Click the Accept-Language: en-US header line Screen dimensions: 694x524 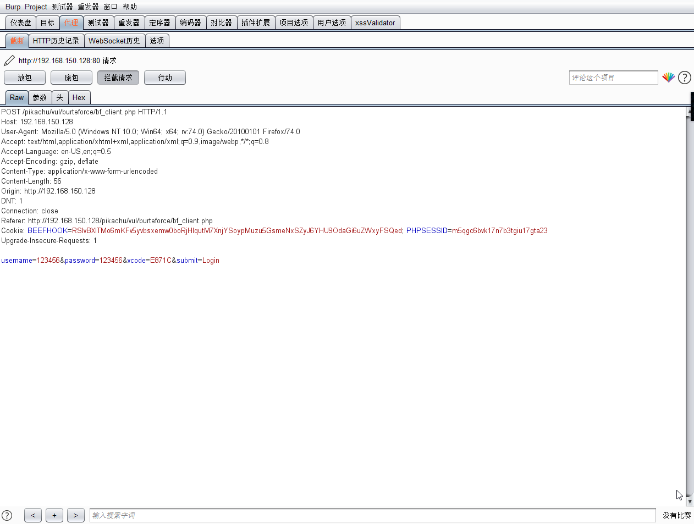point(56,151)
